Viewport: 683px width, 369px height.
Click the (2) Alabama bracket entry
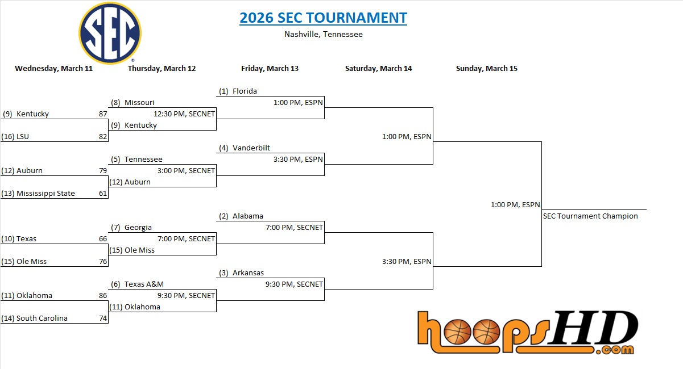tap(241, 216)
